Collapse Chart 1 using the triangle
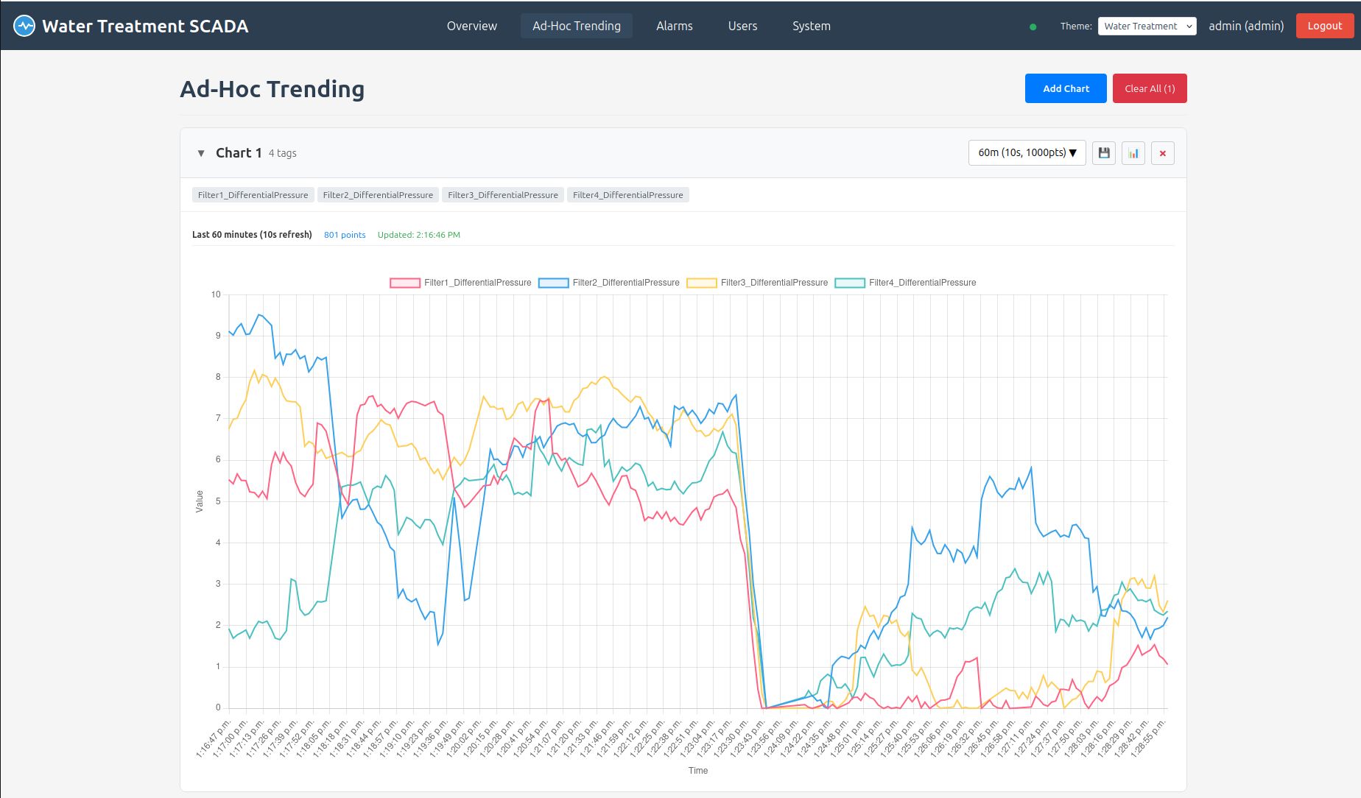The height and width of the screenshot is (798, 1361). click(x=201, y=153)
